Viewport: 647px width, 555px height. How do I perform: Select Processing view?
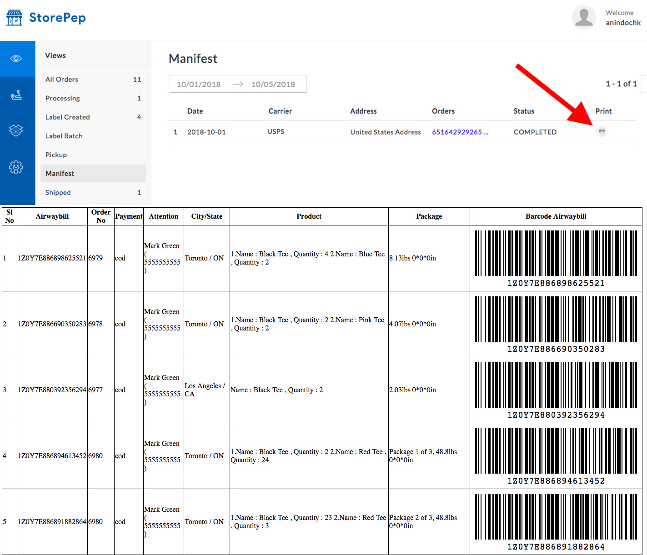pyautogui.click(x=93, y=98)
